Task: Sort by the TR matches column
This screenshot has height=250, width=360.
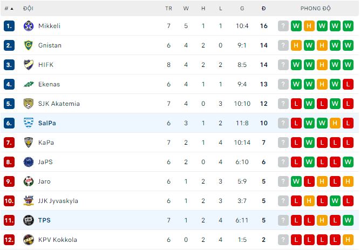Action: click(168, 9)
